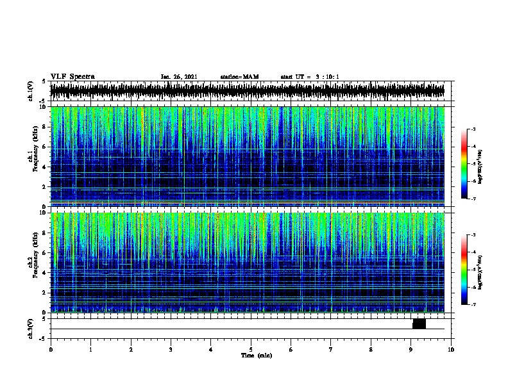Click the "station=MAM" header label

(x=239, y=77)
